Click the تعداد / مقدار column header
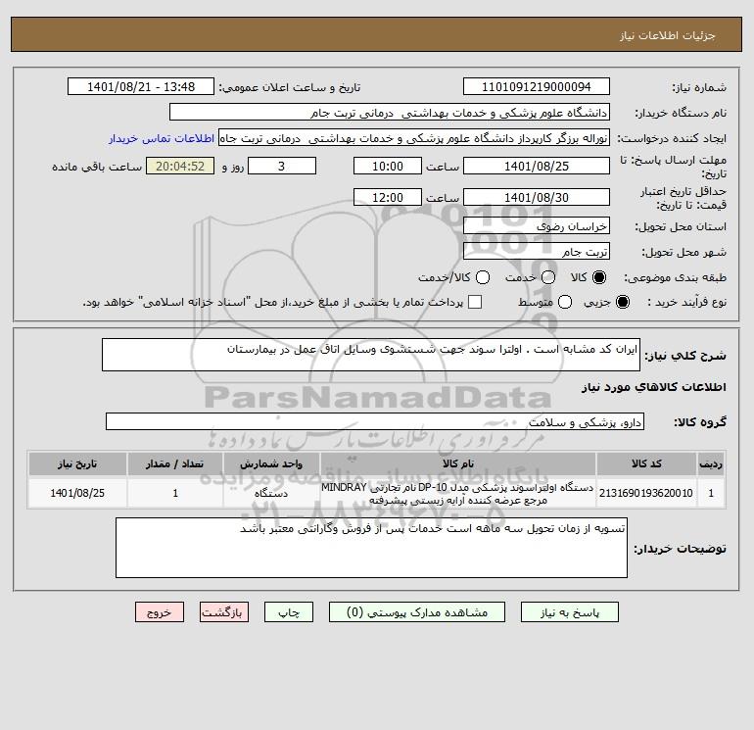The width and height of the screenshot is (754, 730). 175,463
